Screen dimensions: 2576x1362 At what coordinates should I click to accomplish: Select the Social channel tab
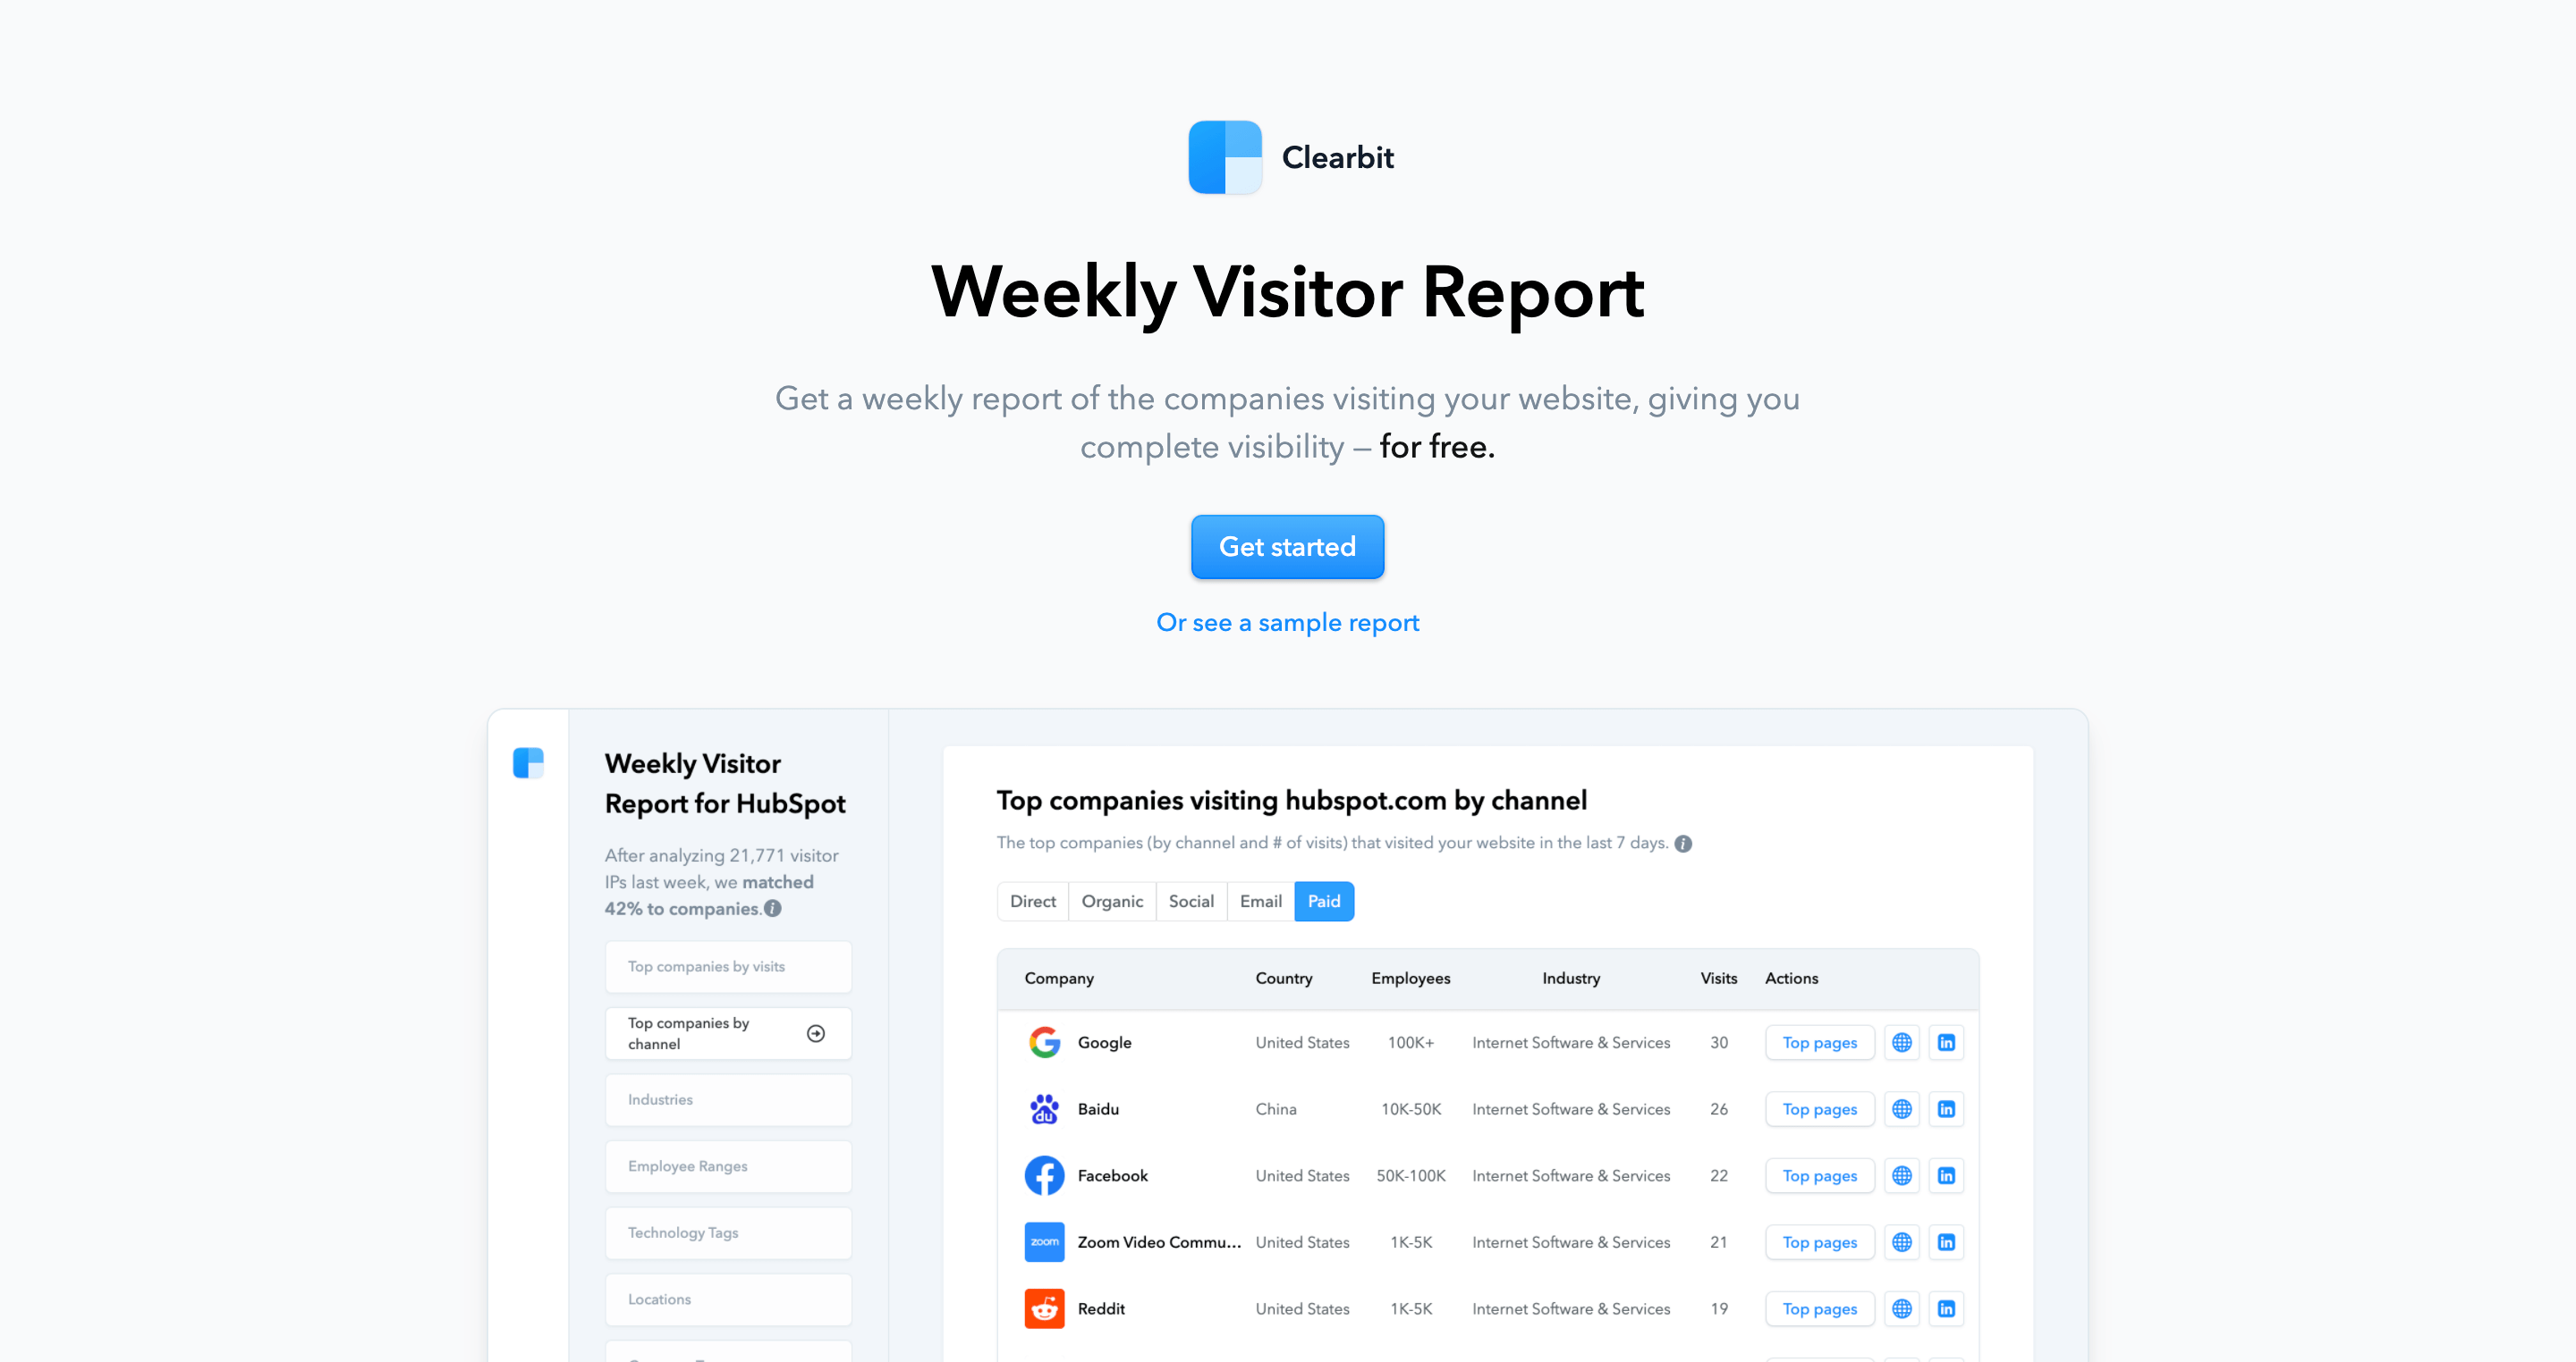click(x=1191, y=903)
